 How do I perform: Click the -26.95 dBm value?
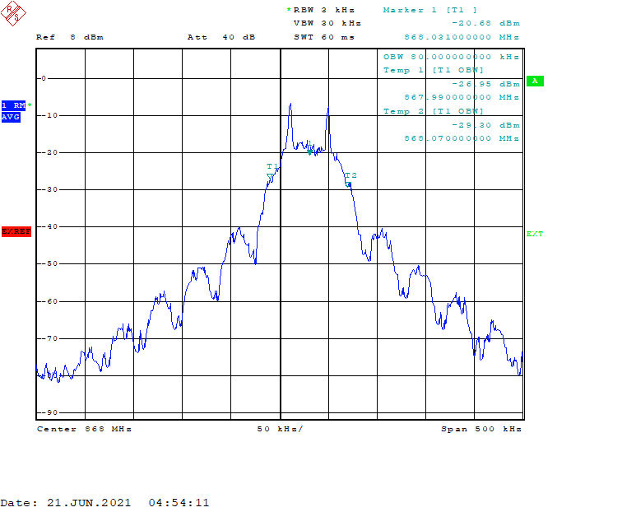pos(485,84)
